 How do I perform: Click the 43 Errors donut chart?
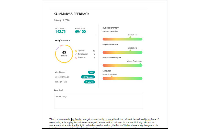(64, 54)
